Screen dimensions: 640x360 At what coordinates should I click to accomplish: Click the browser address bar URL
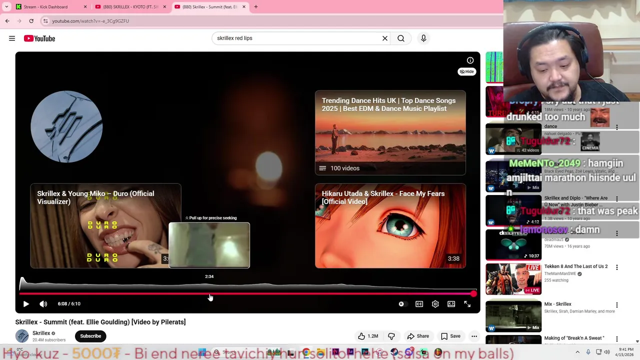pyautogui.click(x=90, y=21)
